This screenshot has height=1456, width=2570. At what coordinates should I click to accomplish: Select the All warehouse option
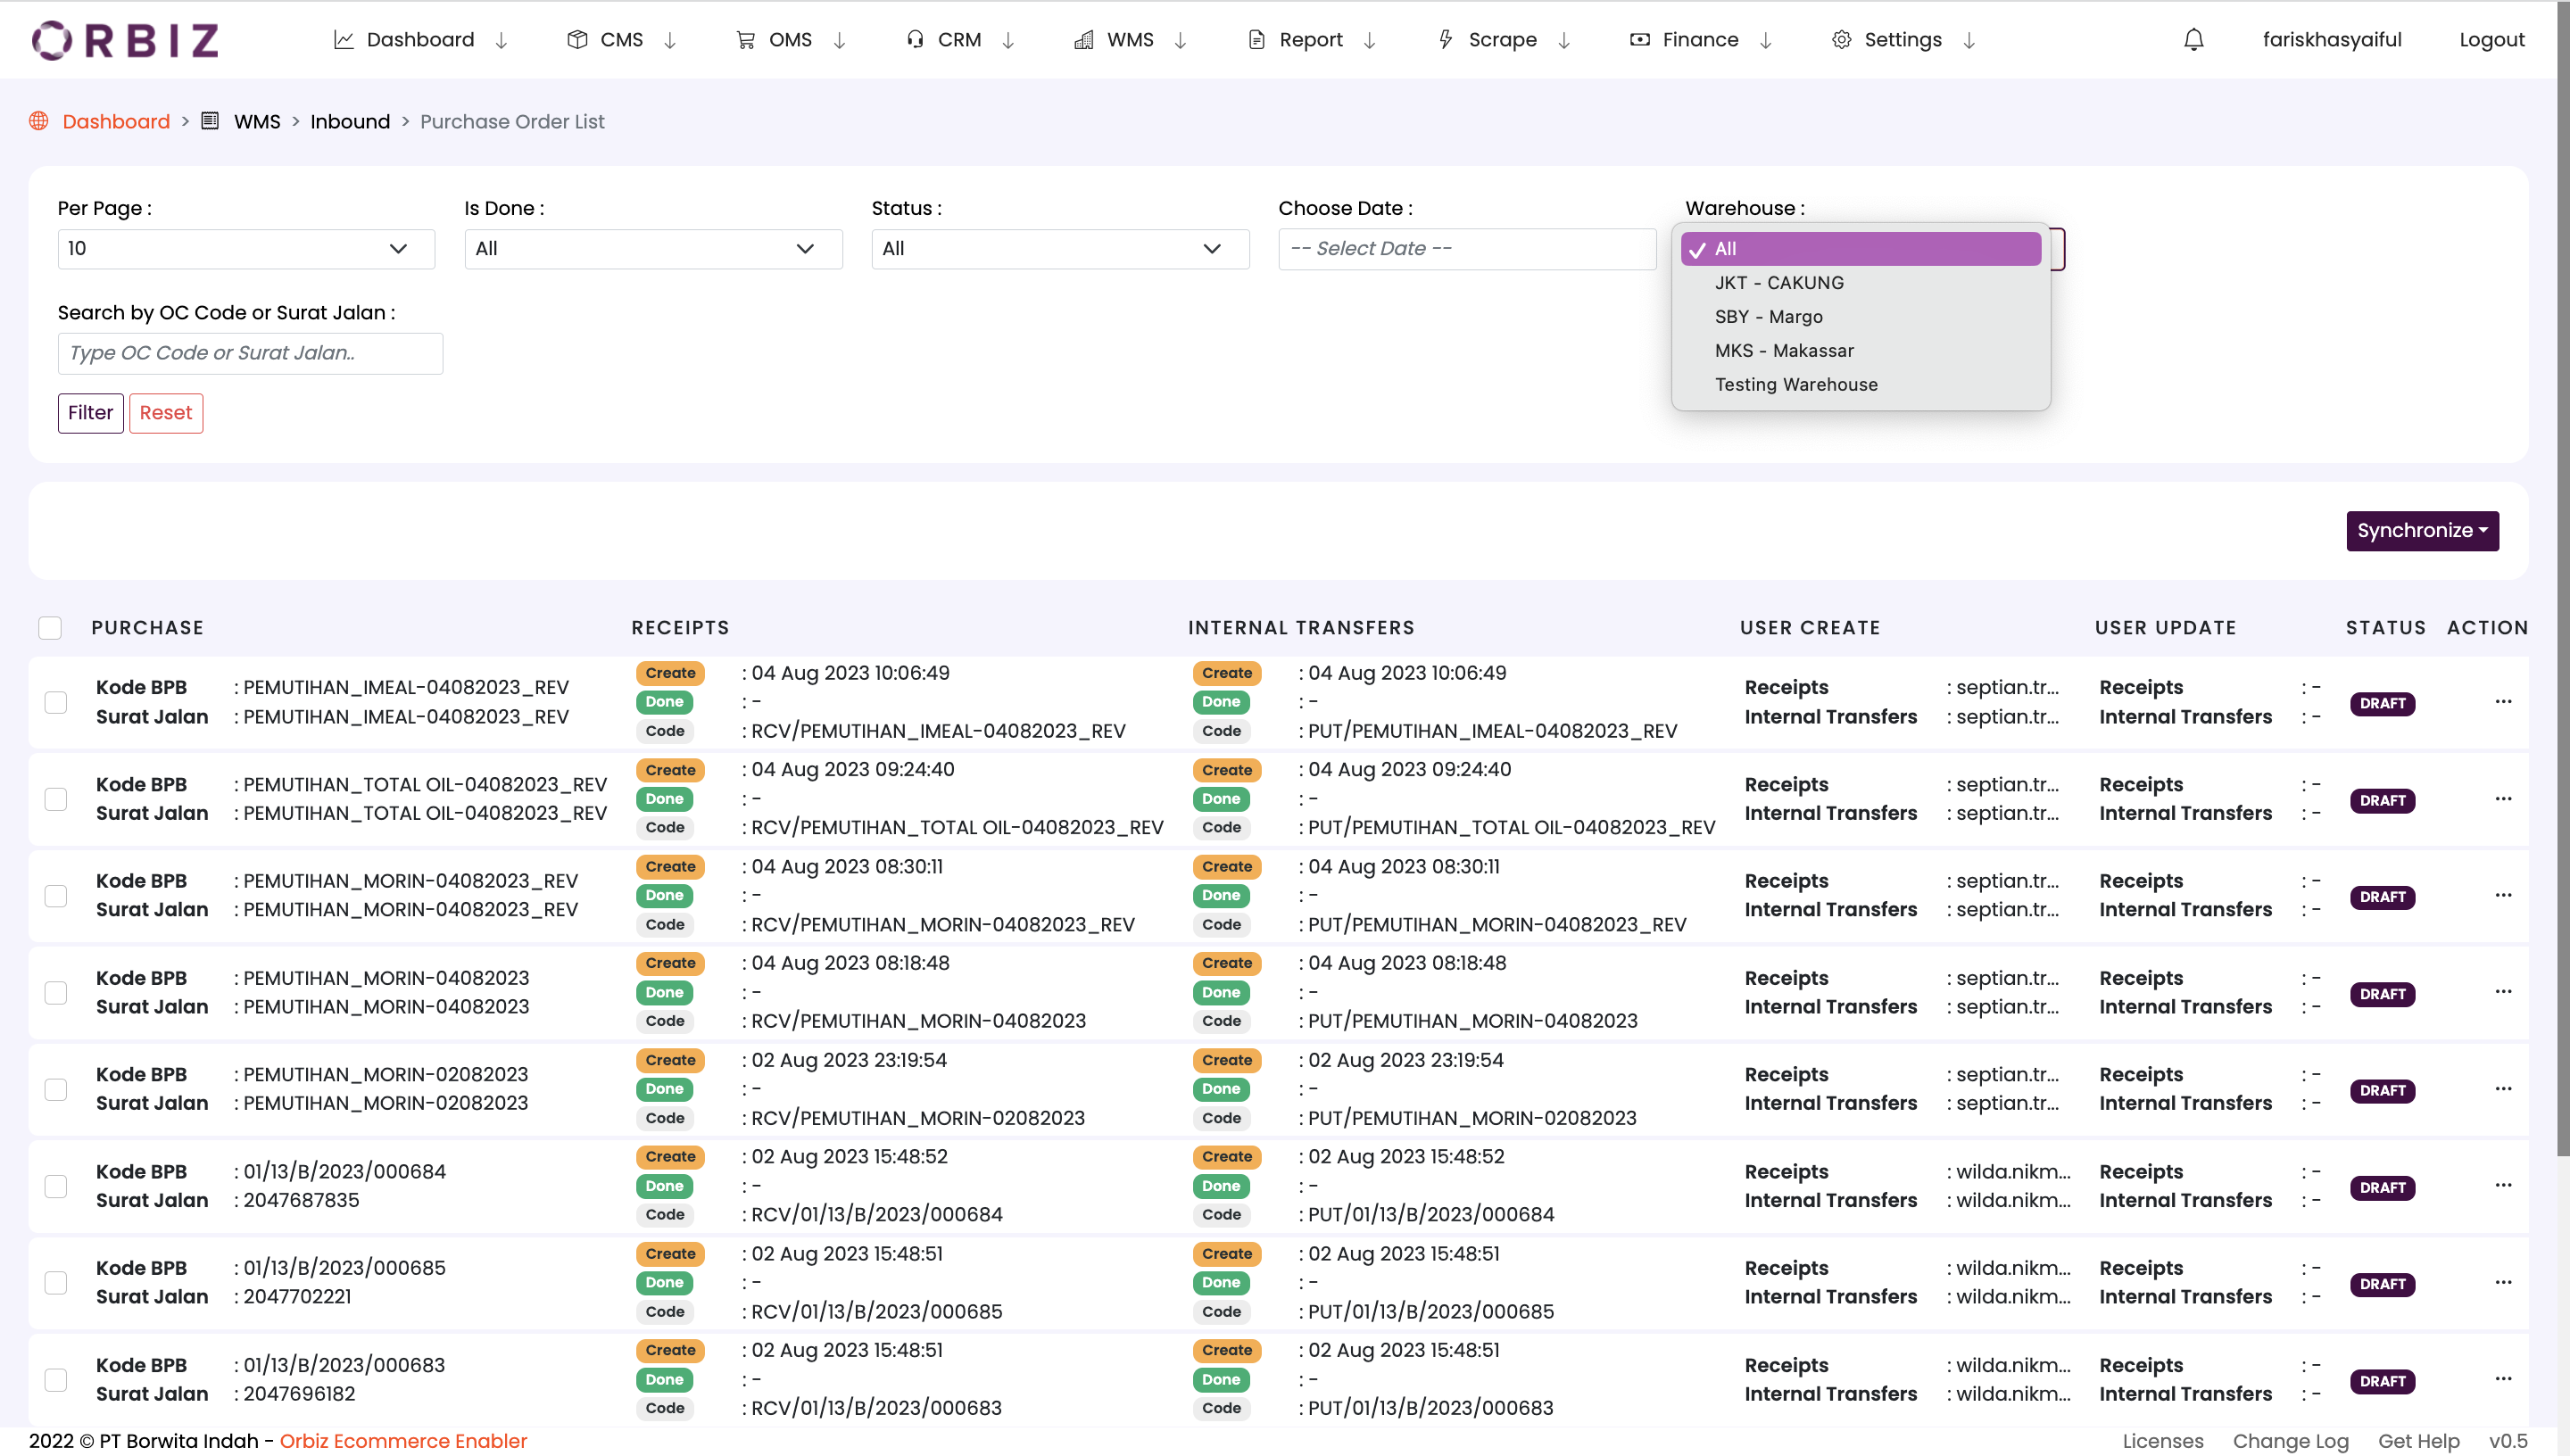(1860, 249)
